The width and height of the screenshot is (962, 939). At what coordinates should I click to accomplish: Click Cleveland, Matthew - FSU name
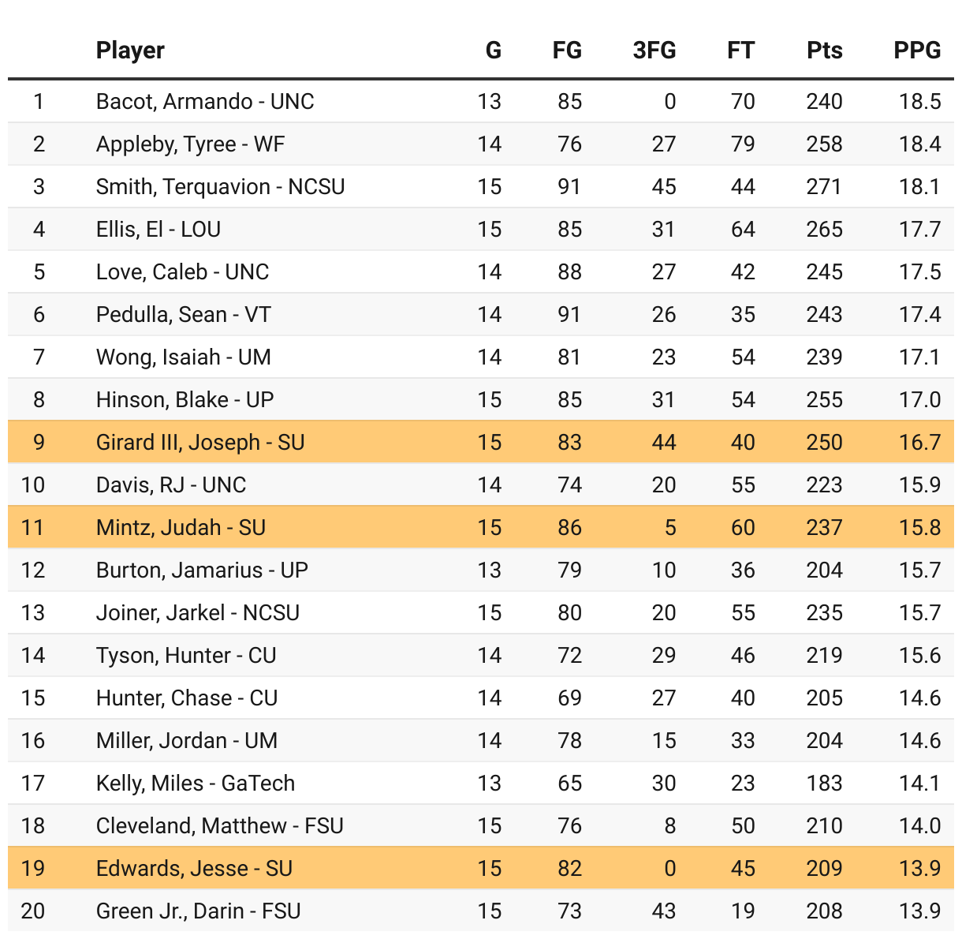click(x=219, y=826)
